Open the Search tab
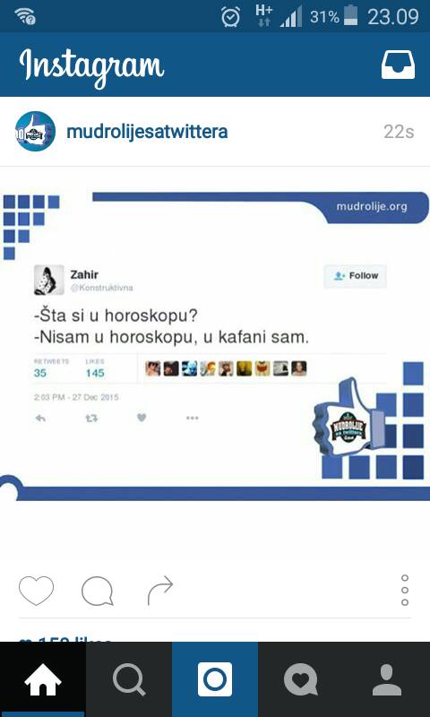The height and width of the screenshot is (717, 430). tap(129, 679)
